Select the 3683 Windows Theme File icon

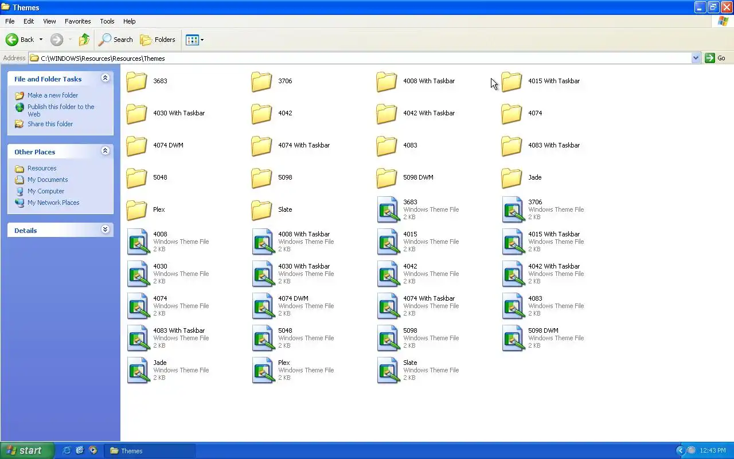[388, 209]
